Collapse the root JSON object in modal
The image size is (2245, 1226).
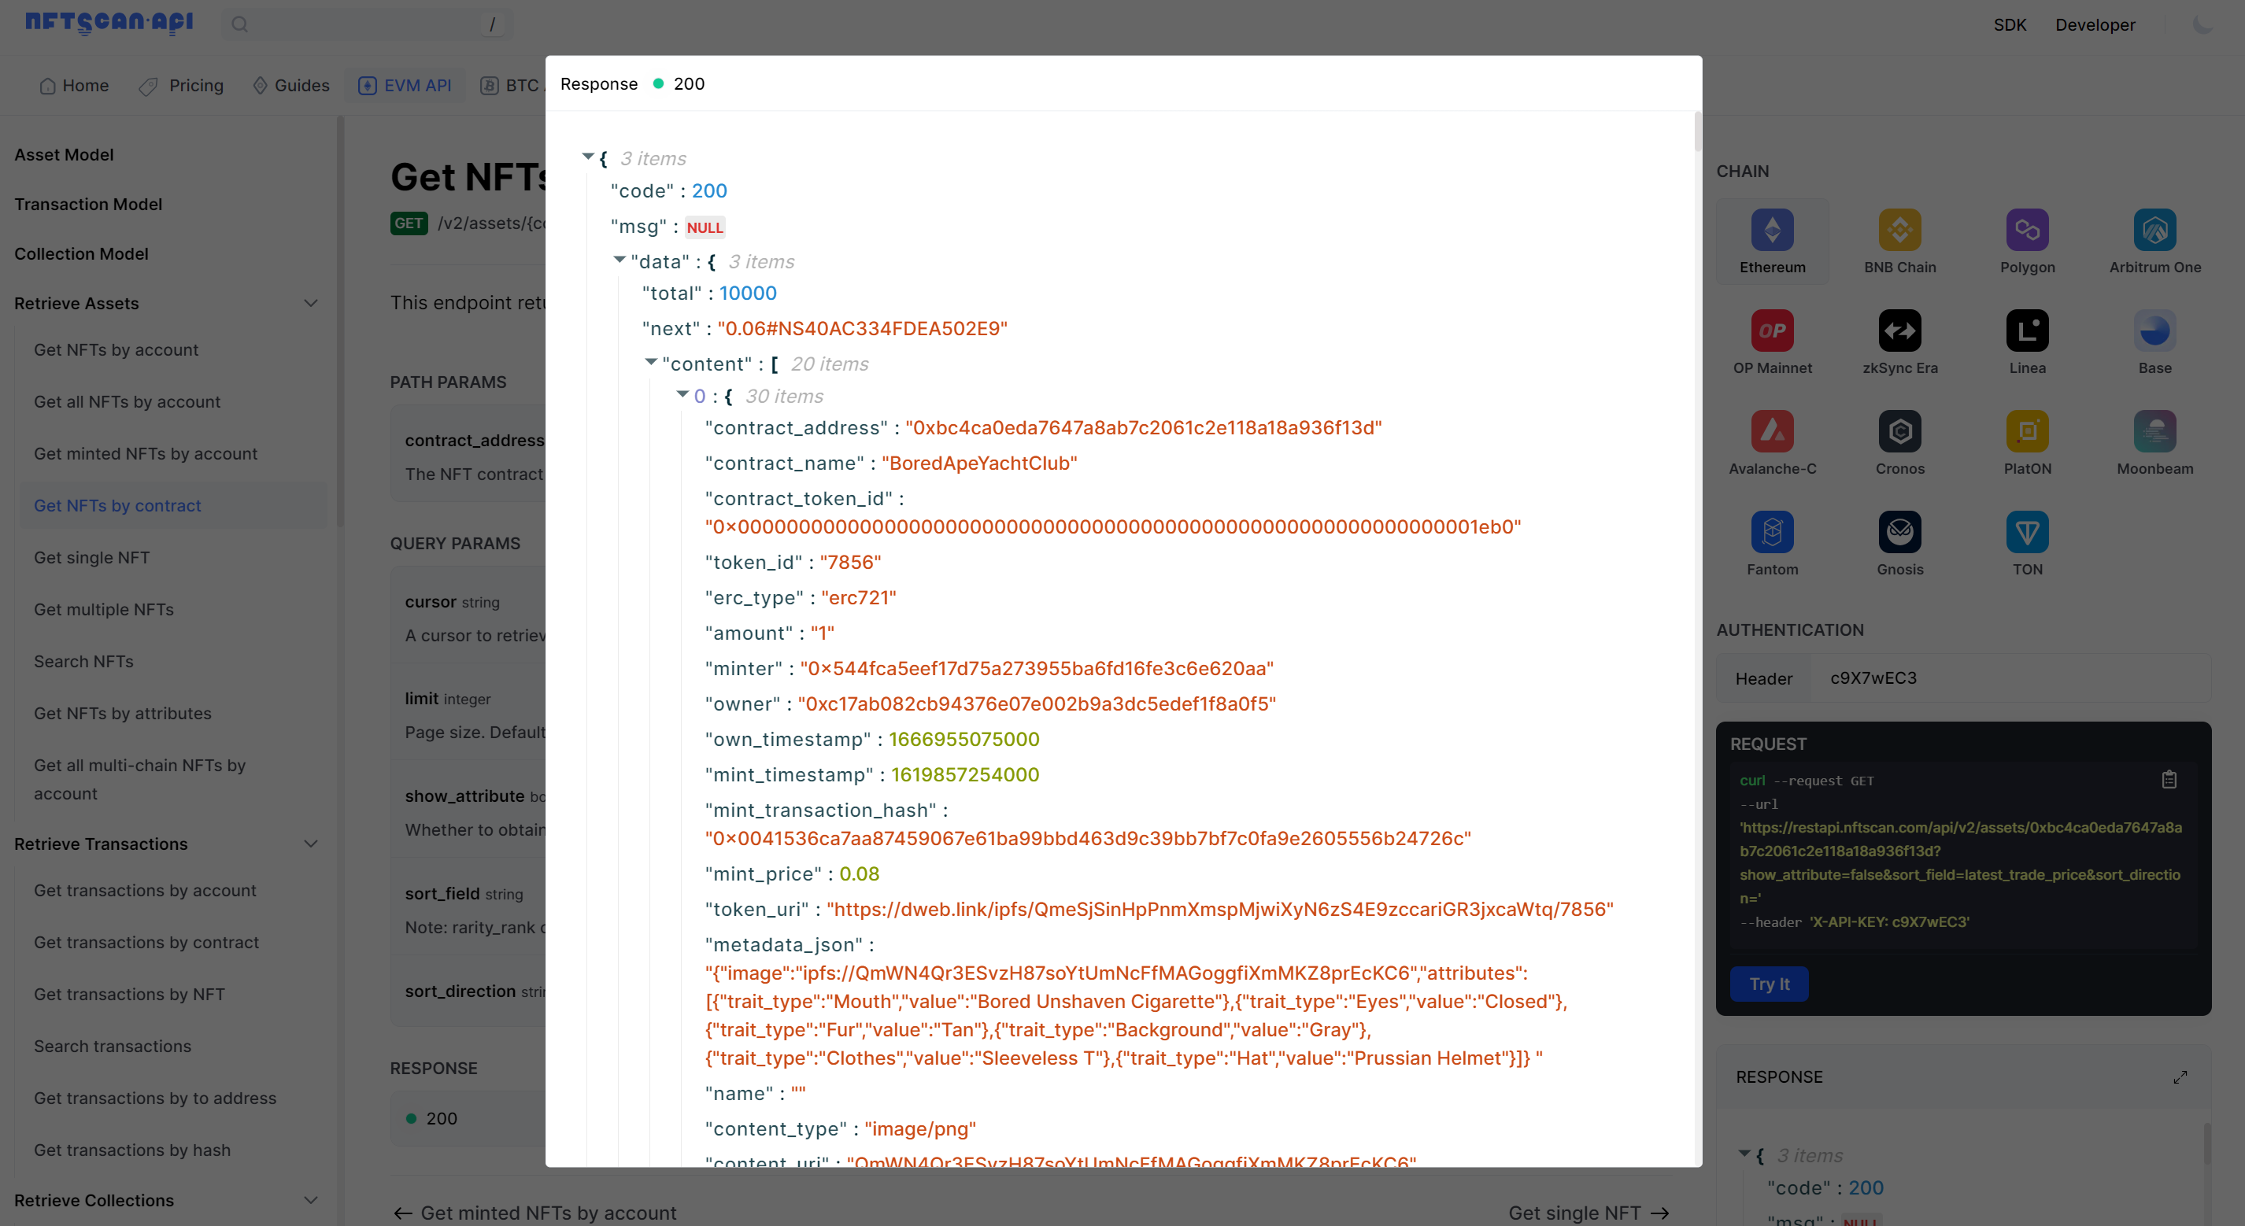pos(587,157)
